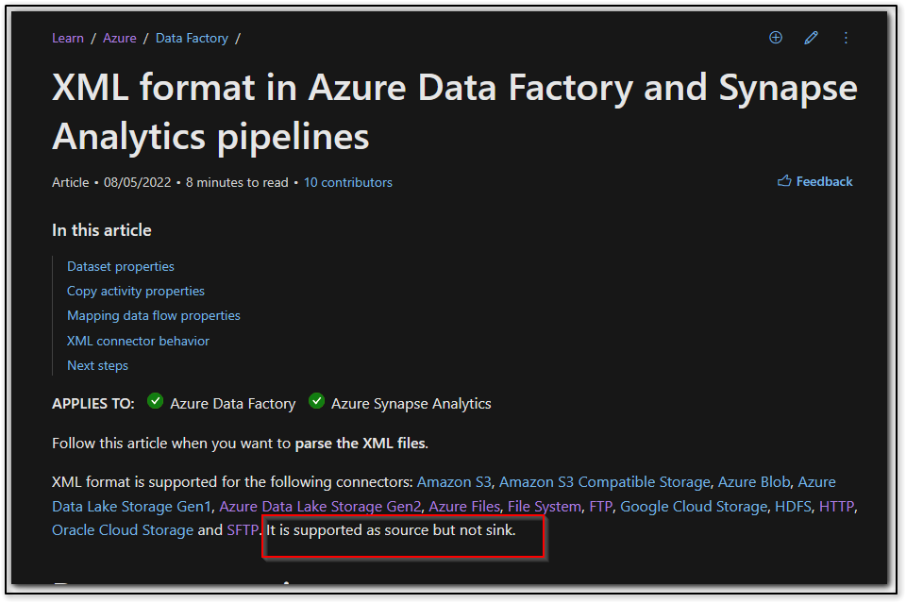
Task: Navigate to Mapping data flow properties
Action: click(x=154, y=315)
